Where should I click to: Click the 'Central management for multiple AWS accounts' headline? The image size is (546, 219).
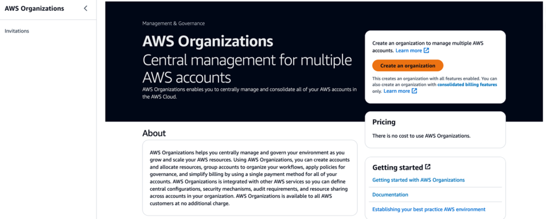coord(247,69)
